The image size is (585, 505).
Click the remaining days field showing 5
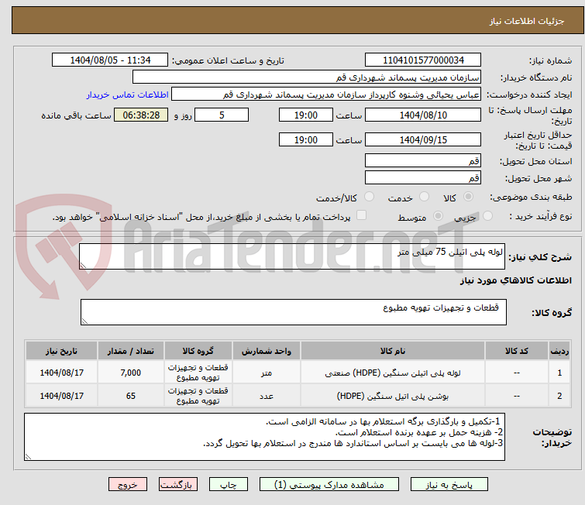[222, 115]
